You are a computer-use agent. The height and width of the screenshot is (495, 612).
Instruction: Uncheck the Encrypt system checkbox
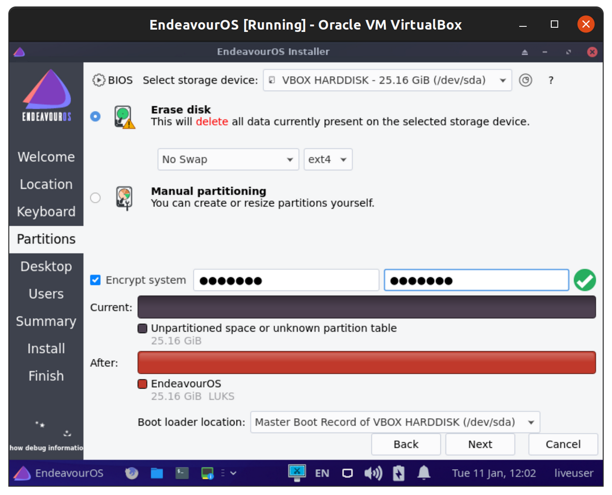[x=96, y=280]
